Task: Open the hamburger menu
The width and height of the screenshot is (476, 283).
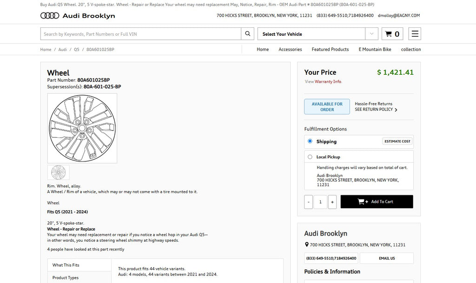Action: 415,33
